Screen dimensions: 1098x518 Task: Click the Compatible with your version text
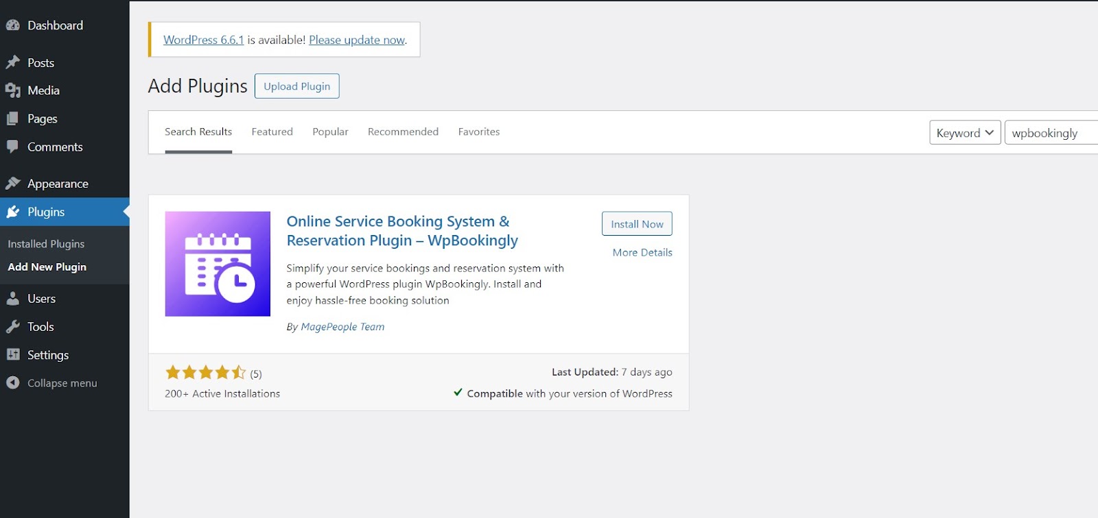pos(563,393)
